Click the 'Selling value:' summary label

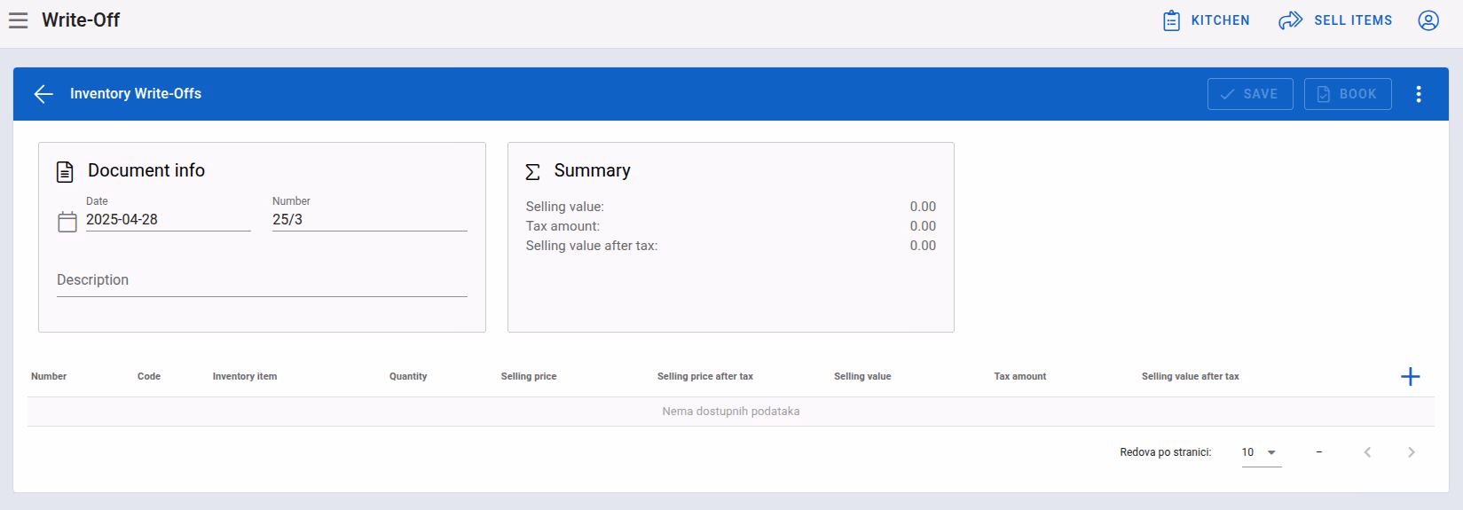[565, 207]
